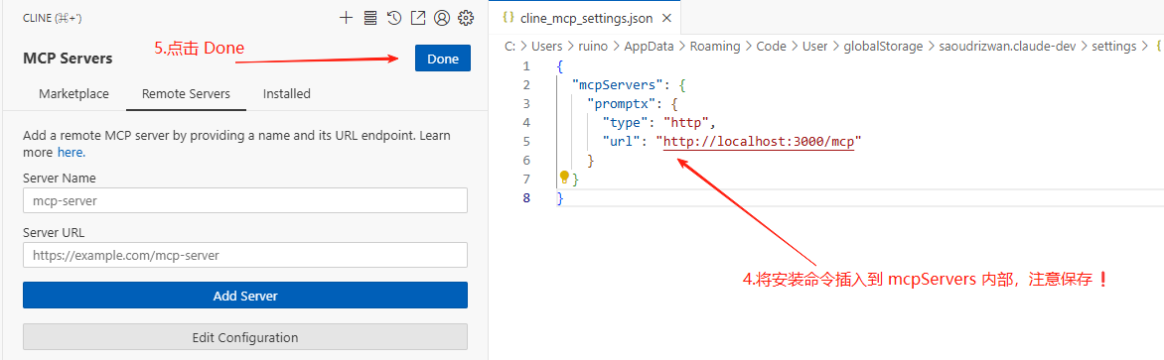Open Cline task history icon

[394, 18]
